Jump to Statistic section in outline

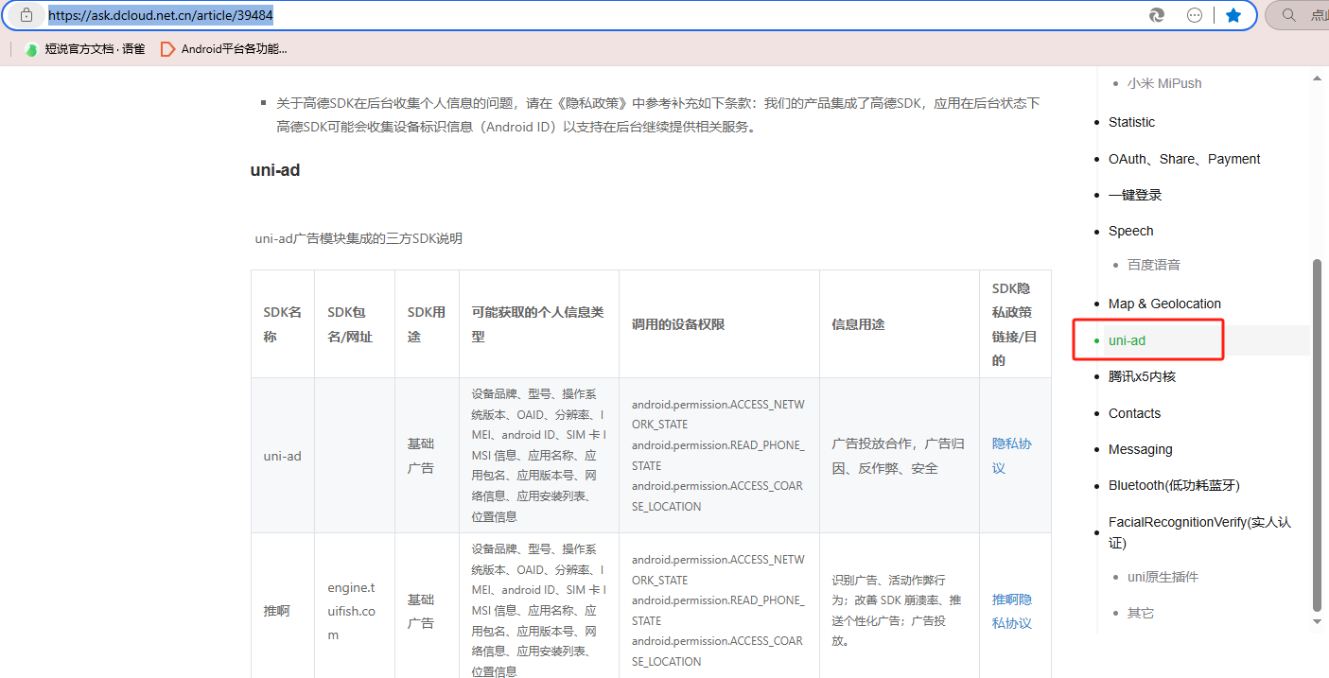[x=1131, y=122]
